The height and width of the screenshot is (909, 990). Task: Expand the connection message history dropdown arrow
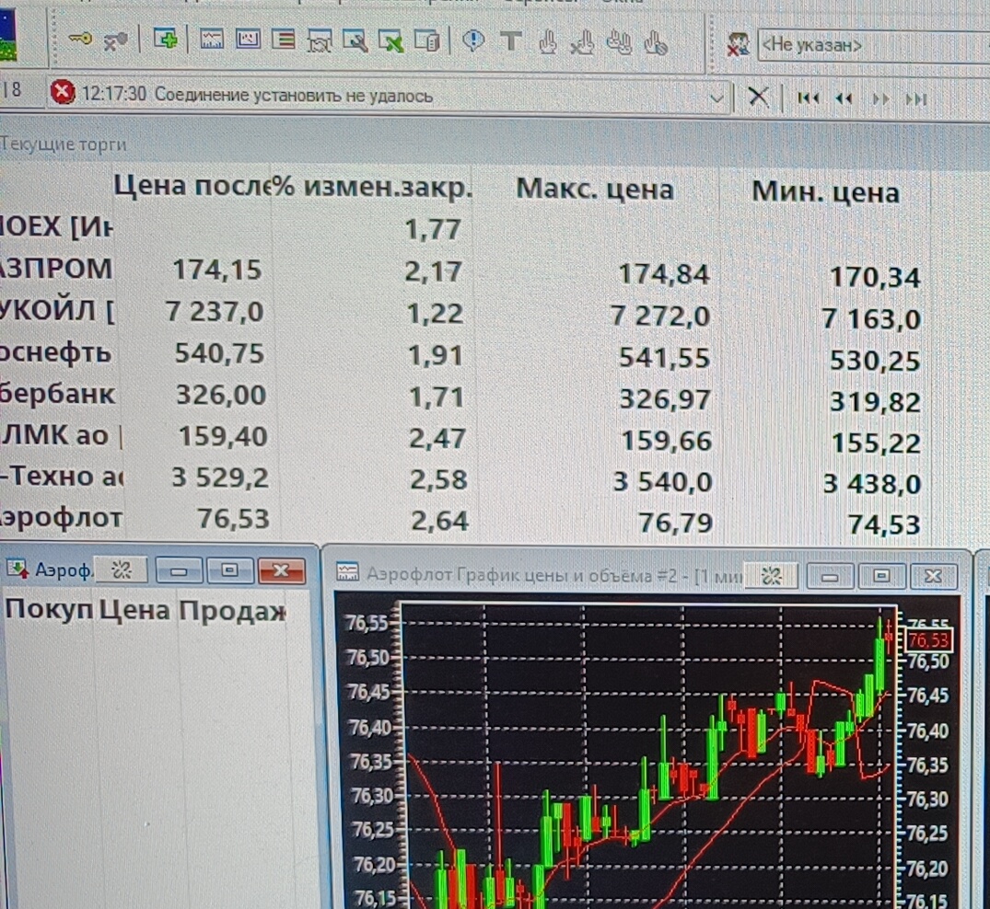(716, 98)
